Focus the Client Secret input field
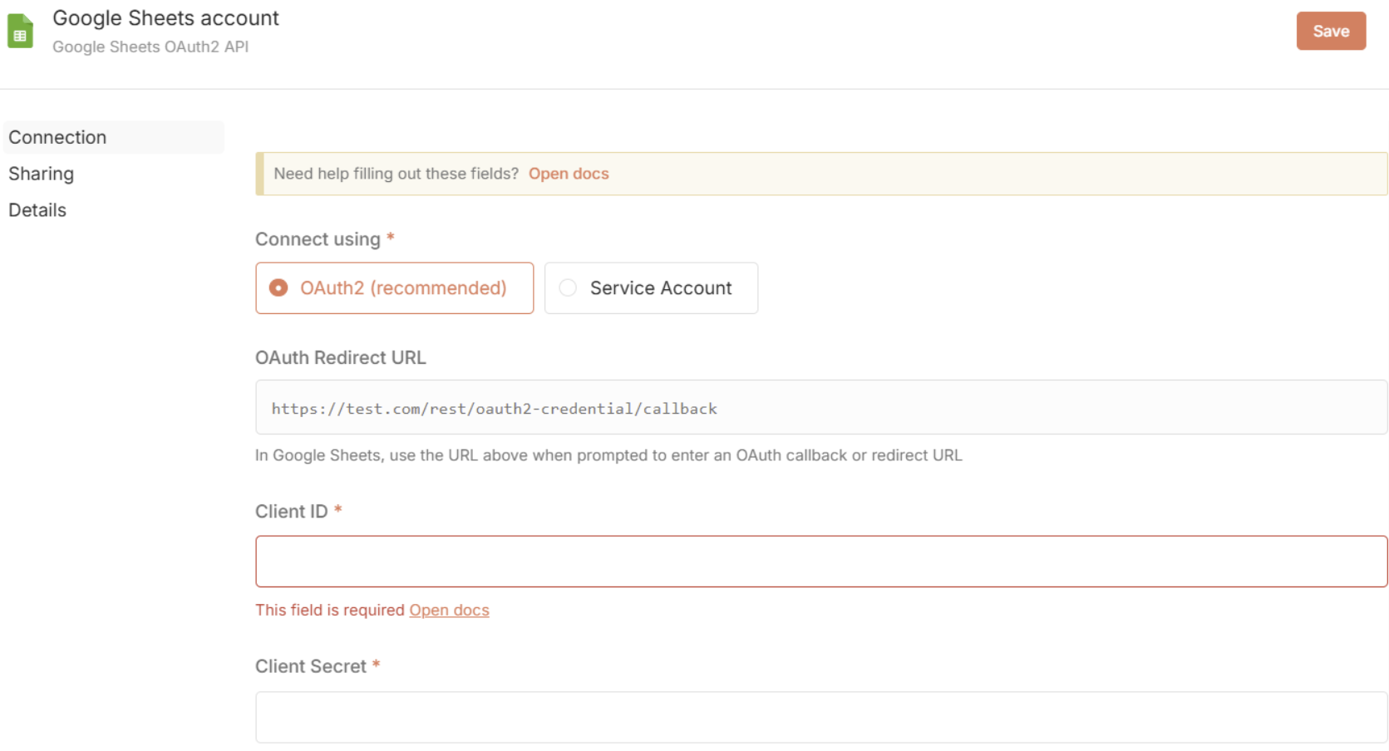This screenshot has width=1389, height=751. point(821,717)
